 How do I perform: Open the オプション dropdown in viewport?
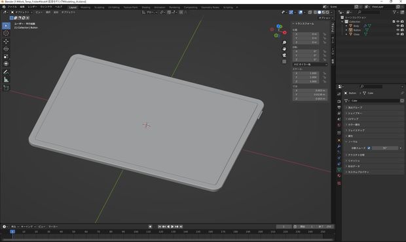(325, 18)
